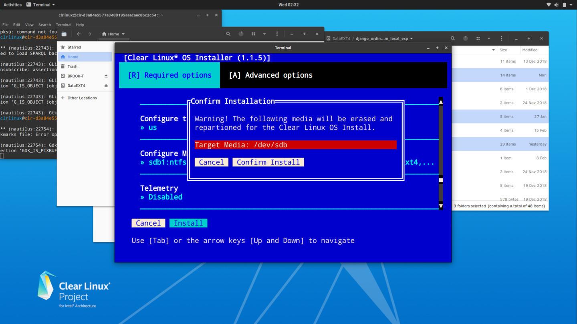
Task: Close the installer Terminal window
Action: point(446,48)
